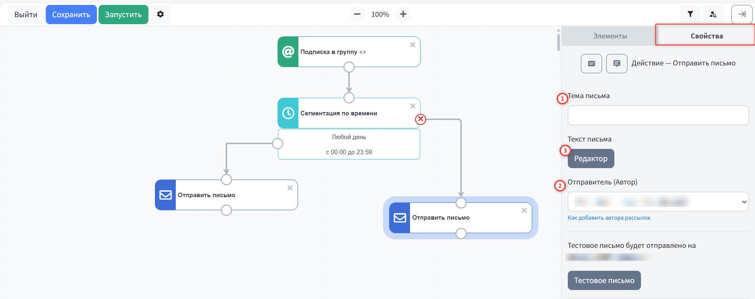This screenshot has height=299, width=755.
Task: Zoom in with the plus icon
Action: click(x=403, y=14)
